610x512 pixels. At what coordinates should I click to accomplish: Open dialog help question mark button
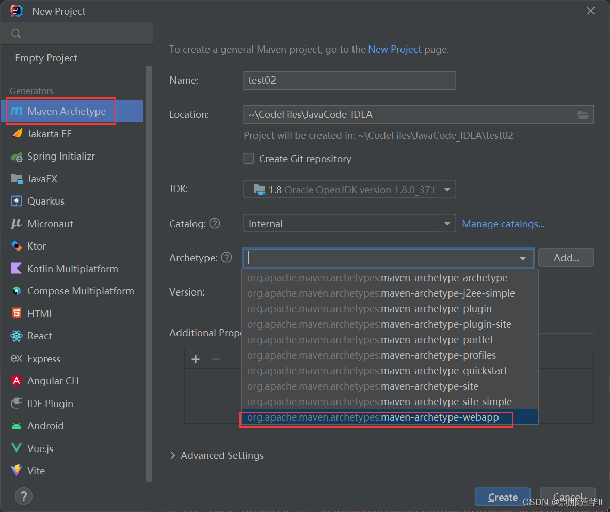click(24, 496)
